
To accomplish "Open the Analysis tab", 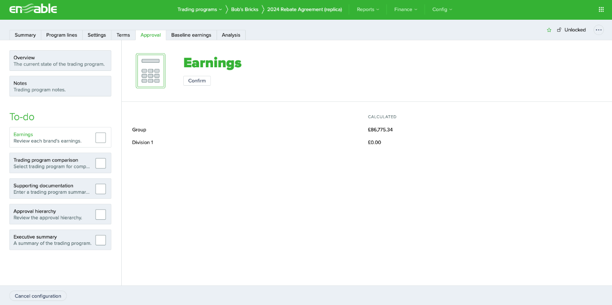I will click(231, 35).
